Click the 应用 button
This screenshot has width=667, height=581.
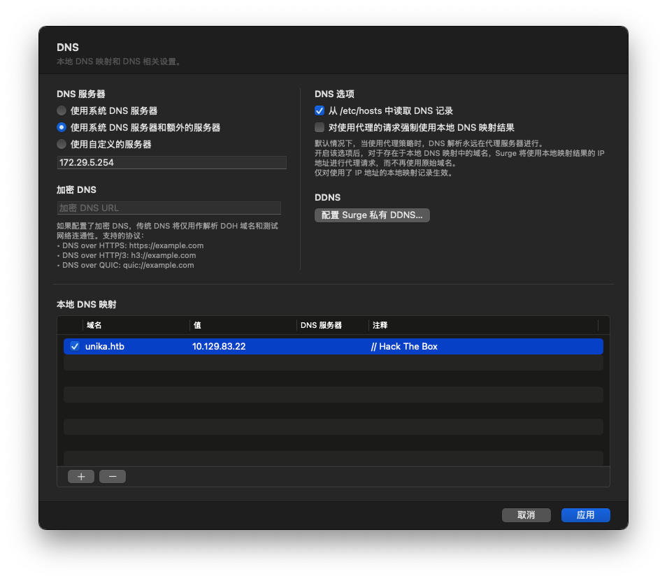pyautogui.click(x=586, y=515)
